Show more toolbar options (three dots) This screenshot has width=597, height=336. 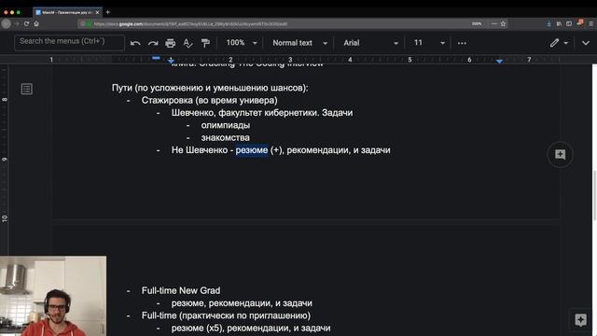tap(462, 43)
